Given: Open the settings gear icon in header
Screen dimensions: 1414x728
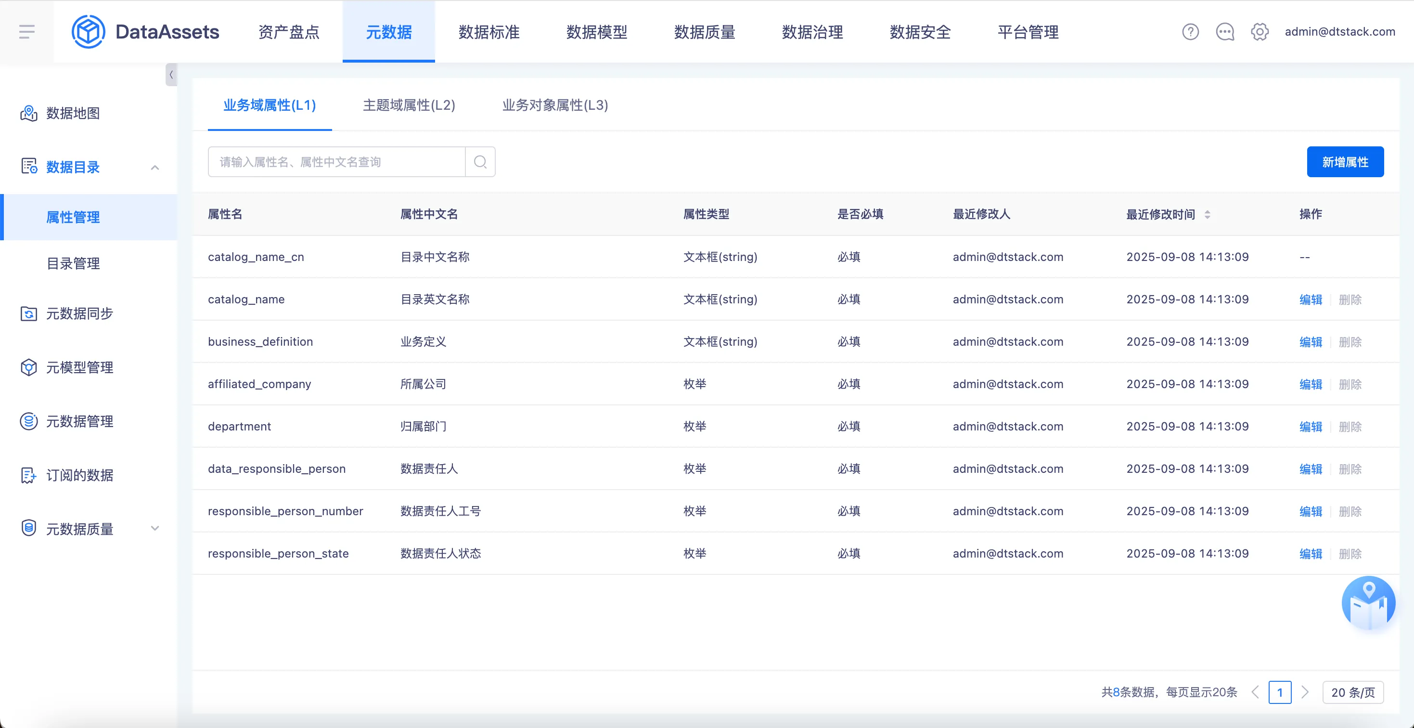Looking at the screenshot, I should coord(1259,32).
